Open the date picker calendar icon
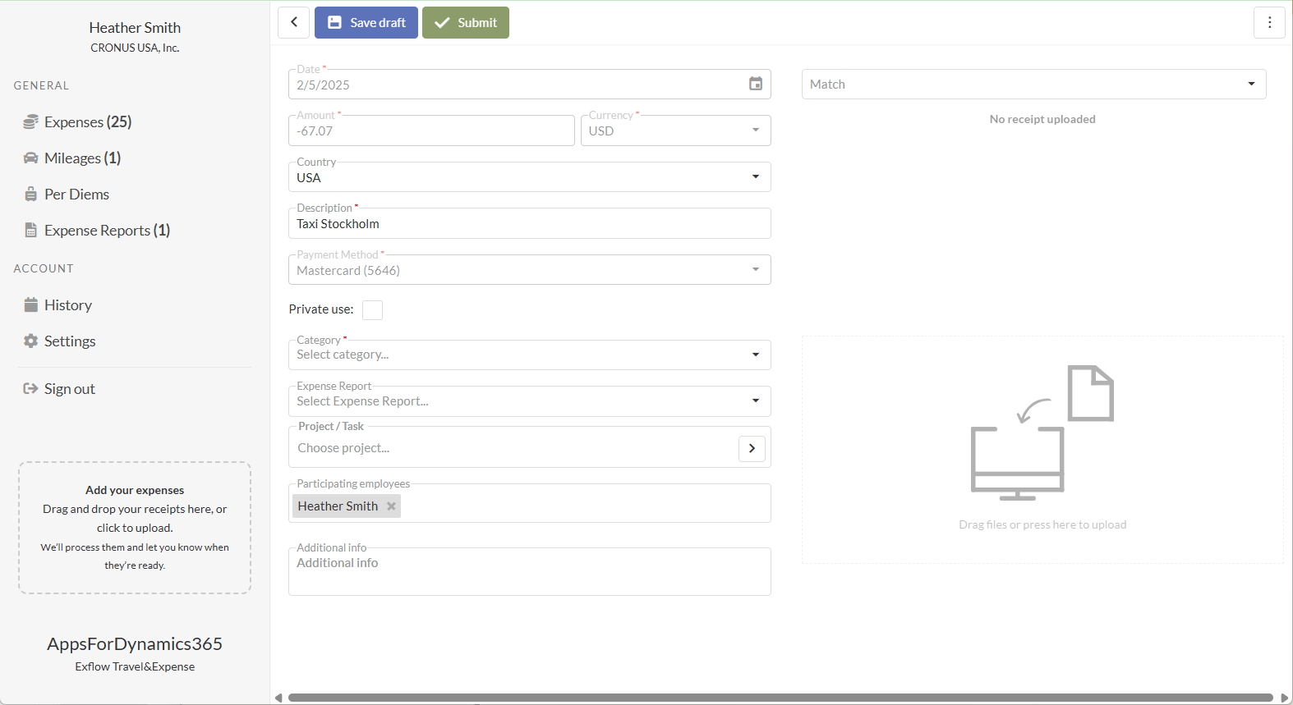1293x705 pixels. pos(755,84)
